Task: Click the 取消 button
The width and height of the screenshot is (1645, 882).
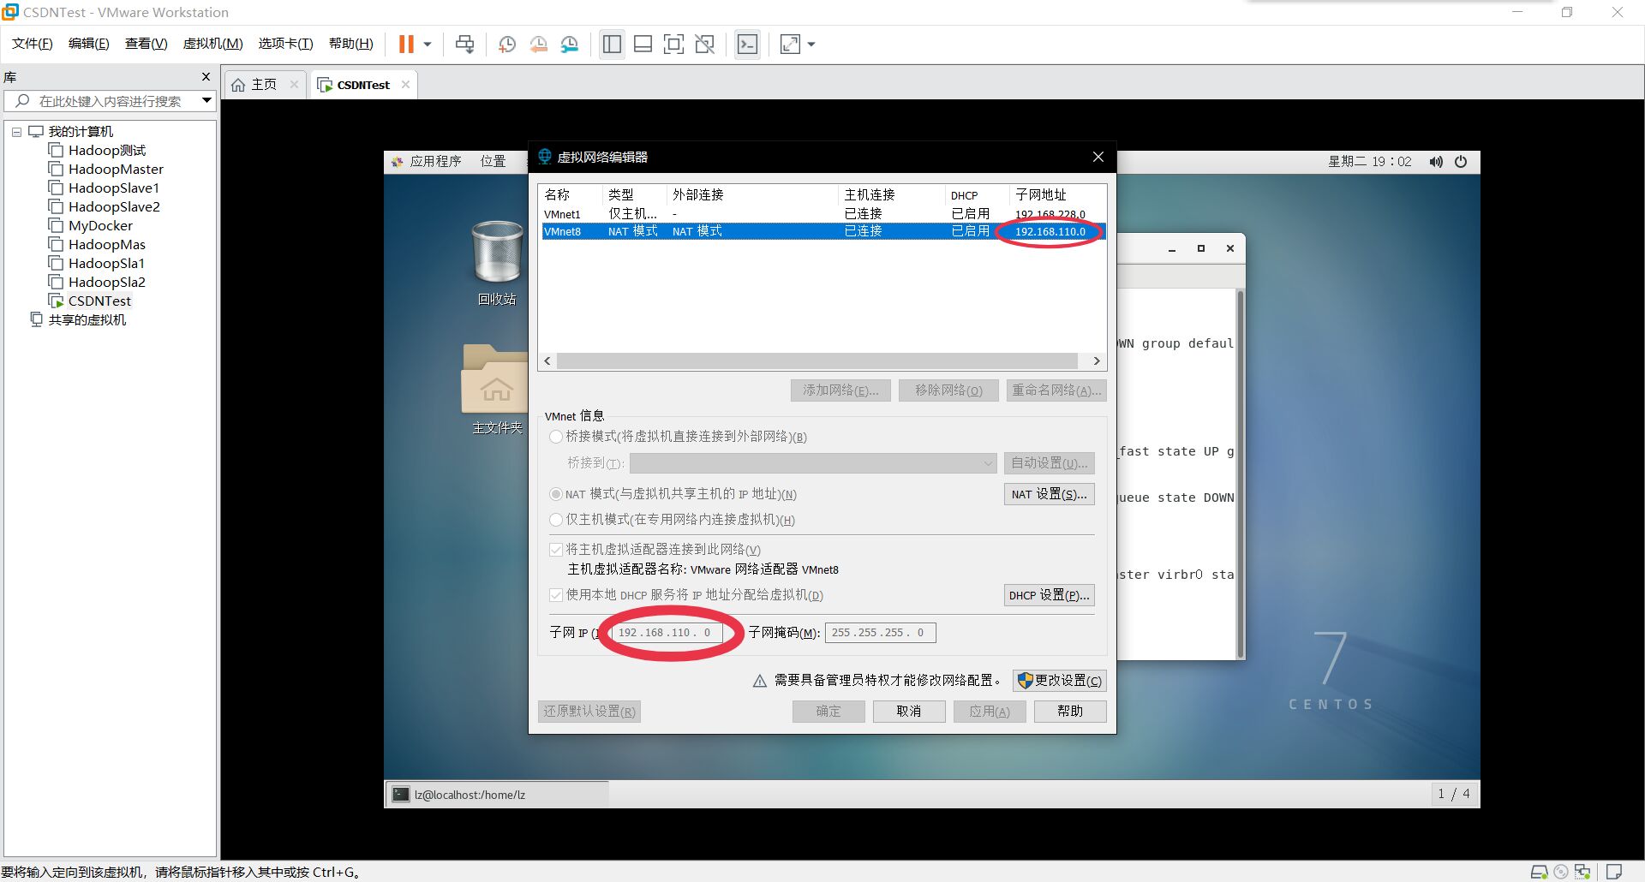Action: [x=909, y=712]
